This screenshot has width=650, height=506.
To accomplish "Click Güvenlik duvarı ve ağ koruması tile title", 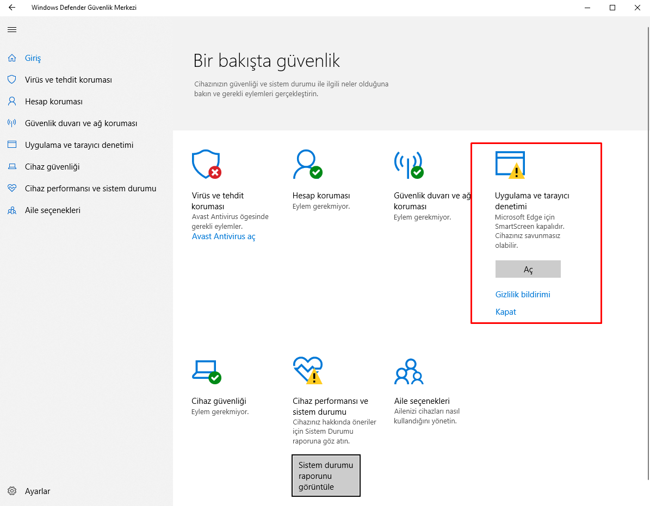I will pyautogui.click(x=432, y=201).
